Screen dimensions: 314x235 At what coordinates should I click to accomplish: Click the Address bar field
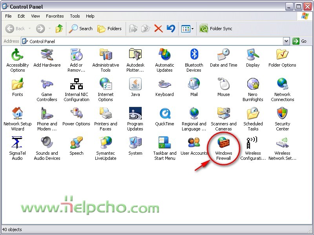pos(155,42)
